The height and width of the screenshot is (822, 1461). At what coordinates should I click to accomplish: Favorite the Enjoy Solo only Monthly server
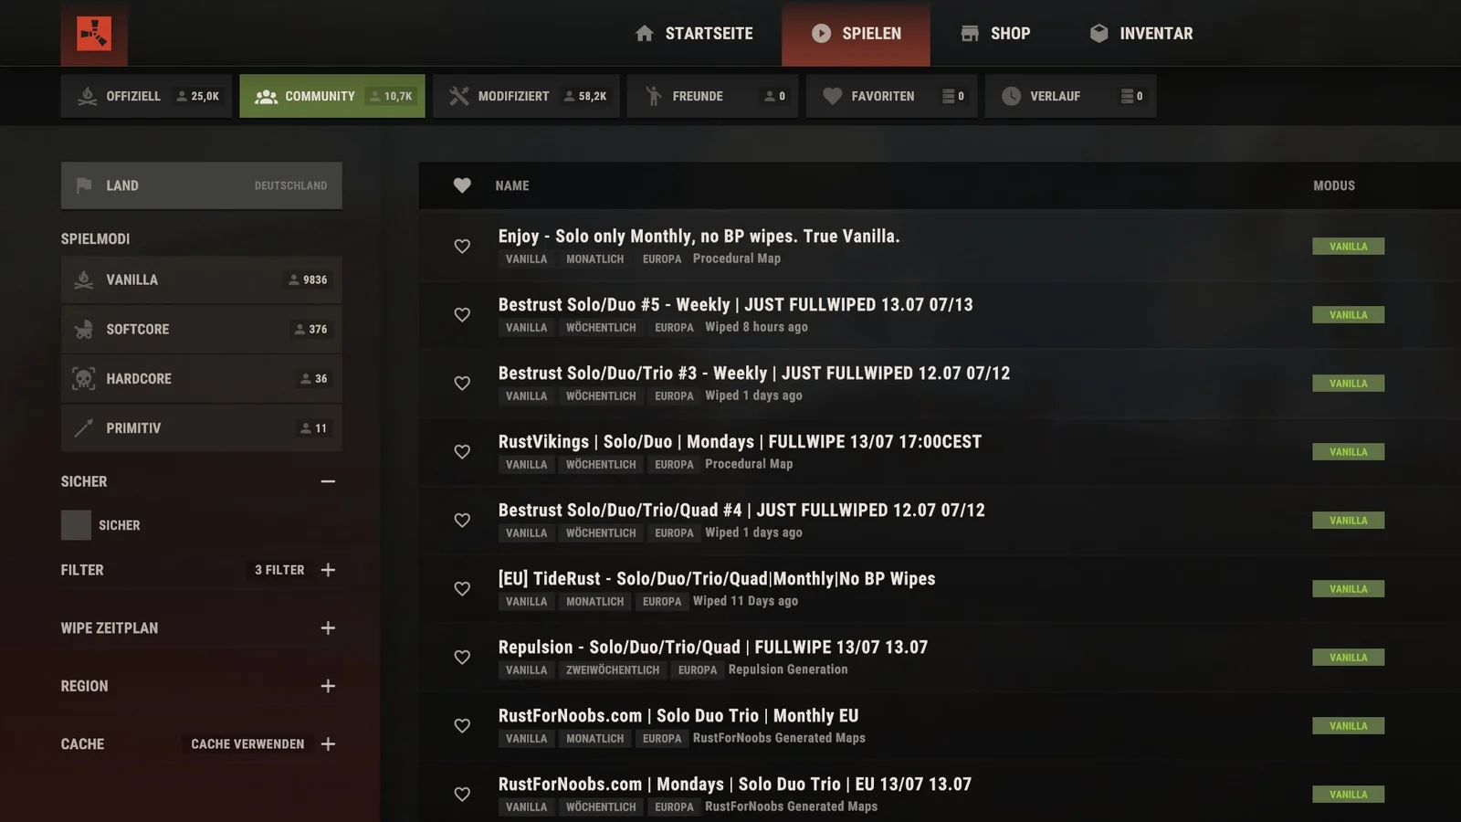click(x=462, y=247)
